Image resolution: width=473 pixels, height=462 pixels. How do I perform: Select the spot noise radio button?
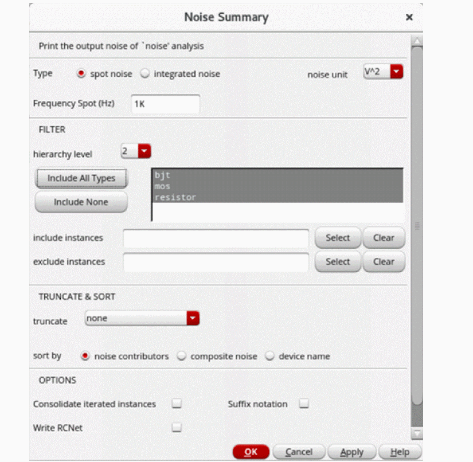pos(81,74)
